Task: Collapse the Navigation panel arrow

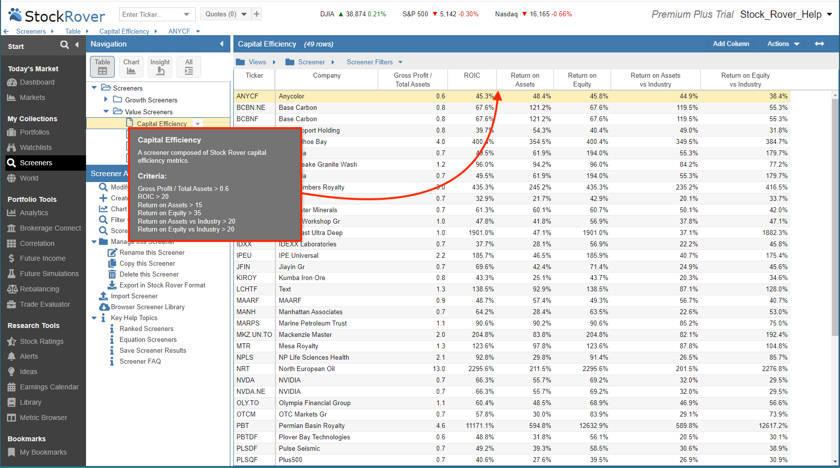Action: click(x=221, y=44)
